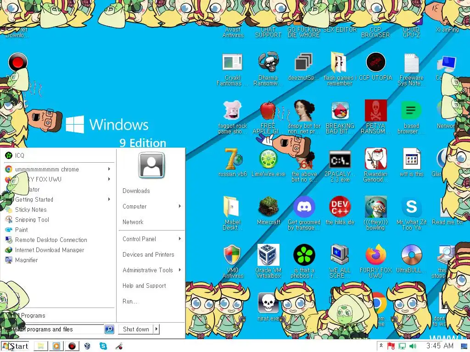The width and height of the screenshot is (470, 352).
Task: Click the volume speaker tray icon
Action: pos(413,346)
